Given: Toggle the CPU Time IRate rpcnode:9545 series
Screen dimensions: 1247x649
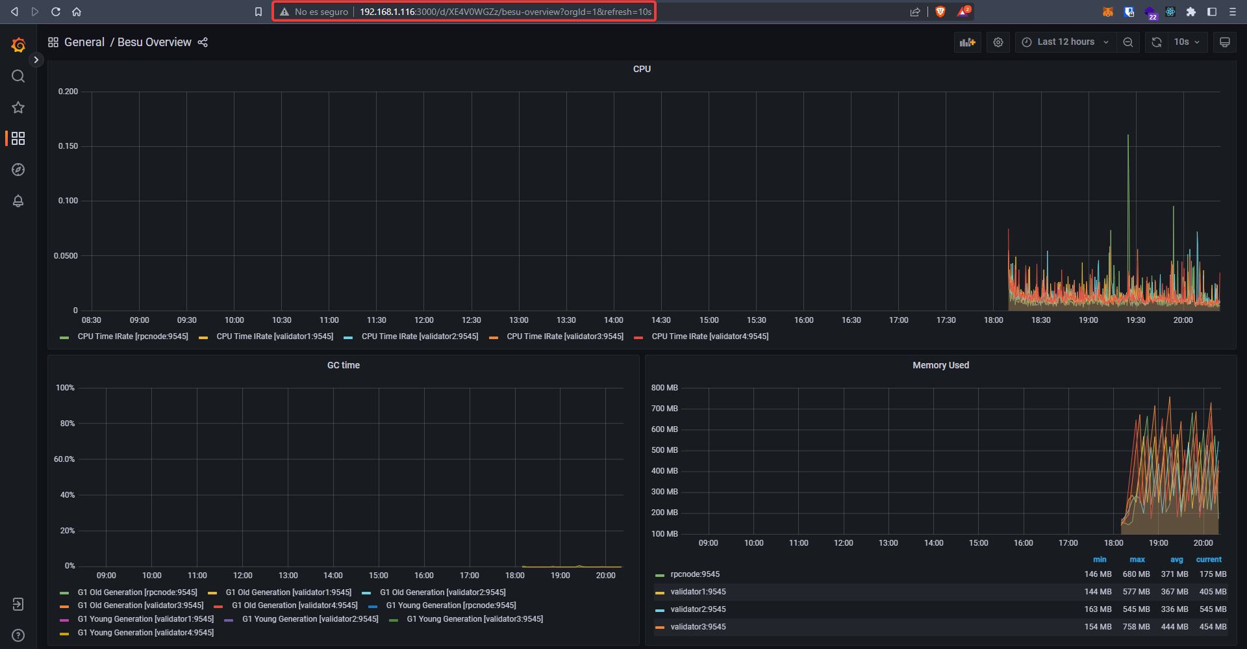Looking at the screenshot, I should (x=132, y=337).
